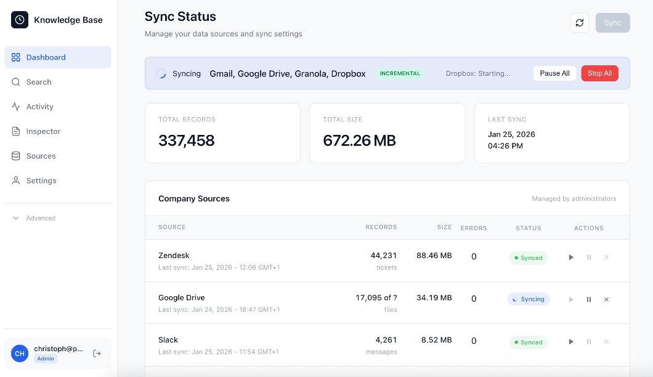Pause all running syncs
Screen dimensions: 653x377
554,73
